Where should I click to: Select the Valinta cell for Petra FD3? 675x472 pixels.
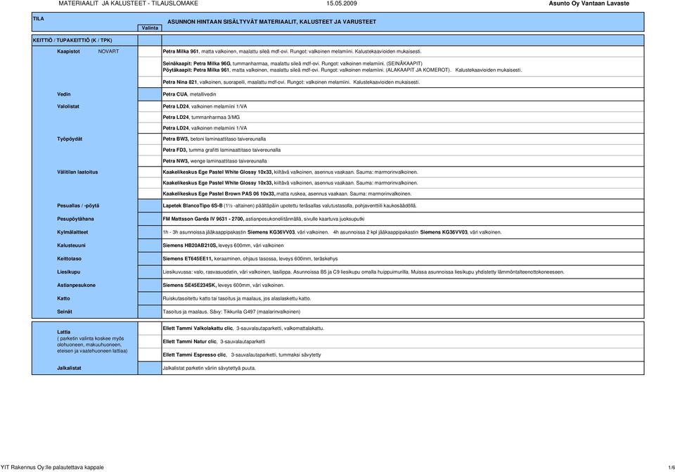[150, 151]
